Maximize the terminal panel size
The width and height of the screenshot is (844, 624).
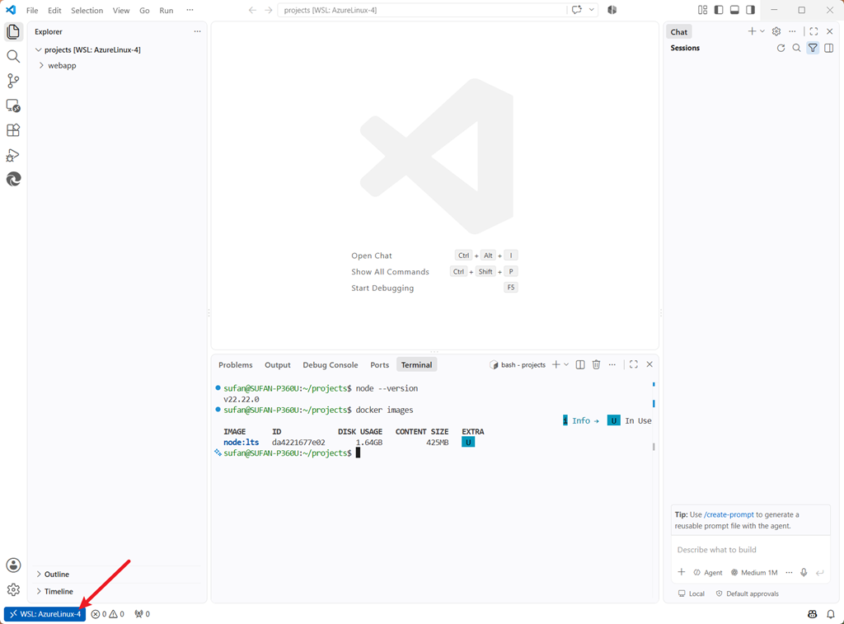click(634, 364)
